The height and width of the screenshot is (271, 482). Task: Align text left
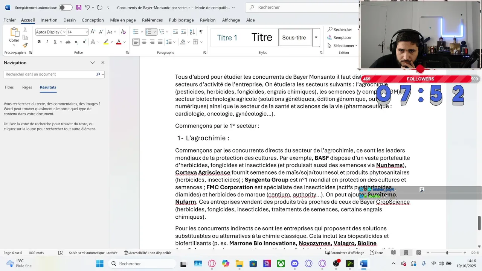tap(136, 42)
